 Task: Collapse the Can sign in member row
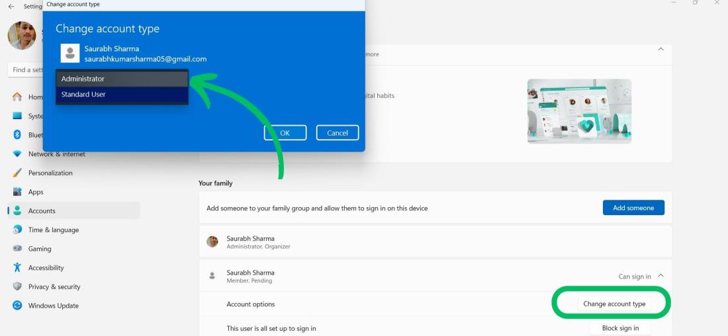pos(660,276)
